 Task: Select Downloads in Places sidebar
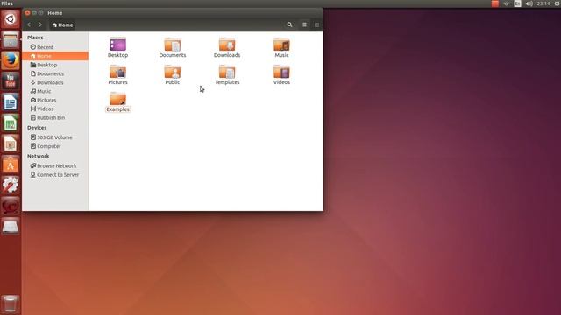click(55, 82)
